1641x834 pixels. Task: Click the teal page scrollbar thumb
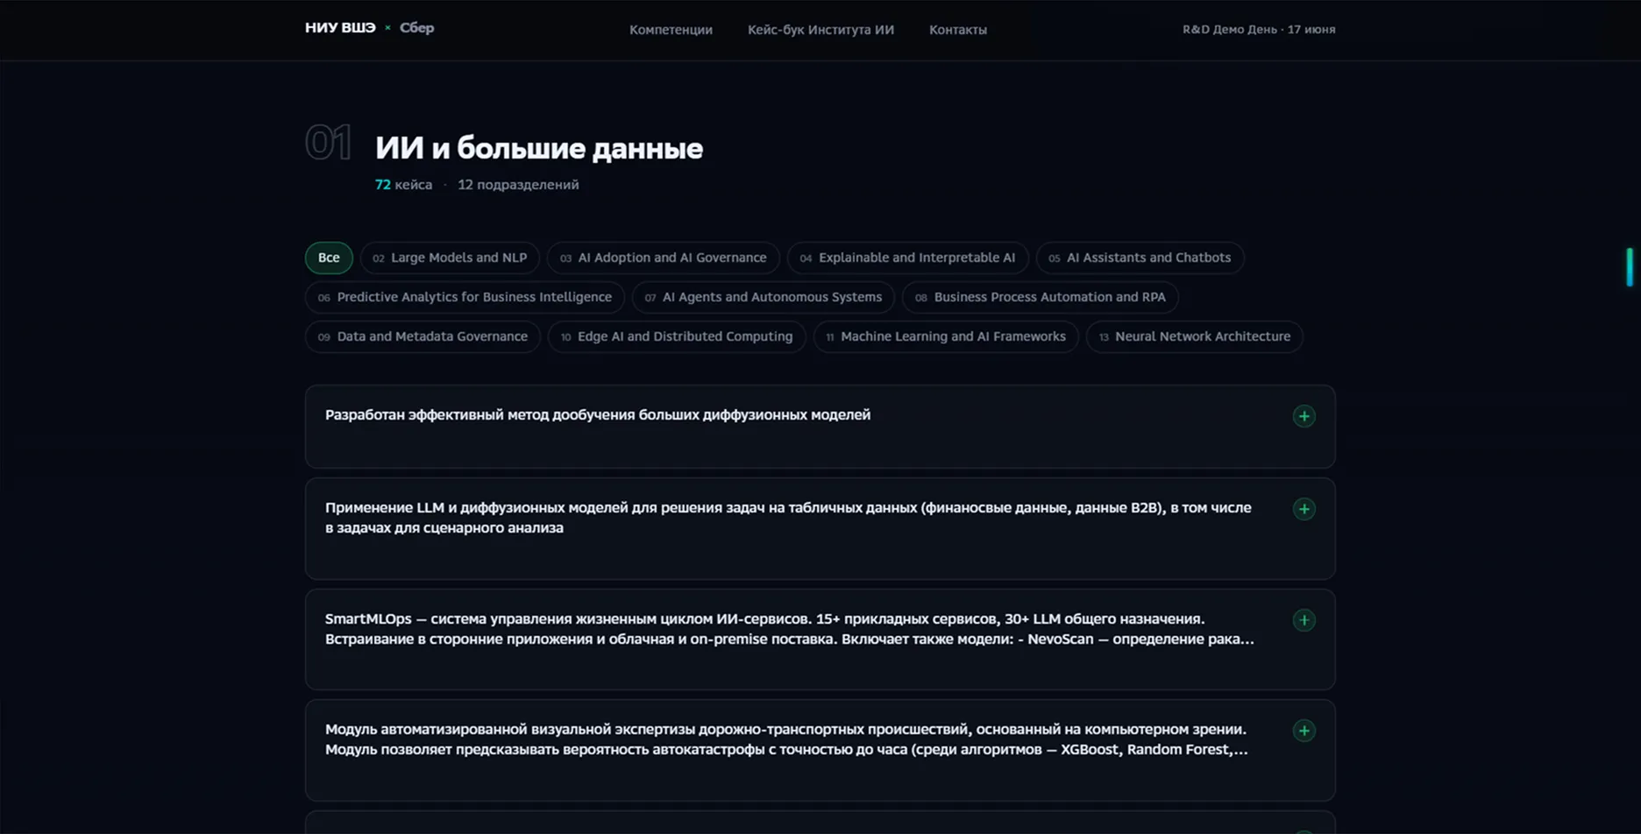pyautogui.click(x=1630, y=267)
